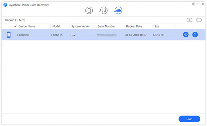
Task: Click the blurred serial number cell
Action: (107, 35)
